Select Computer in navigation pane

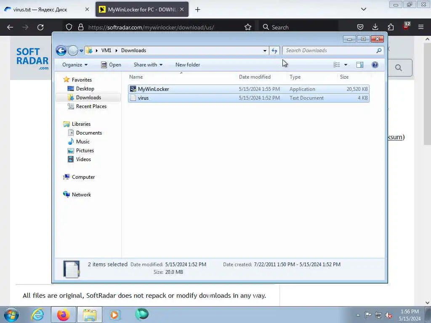[83, 177]
